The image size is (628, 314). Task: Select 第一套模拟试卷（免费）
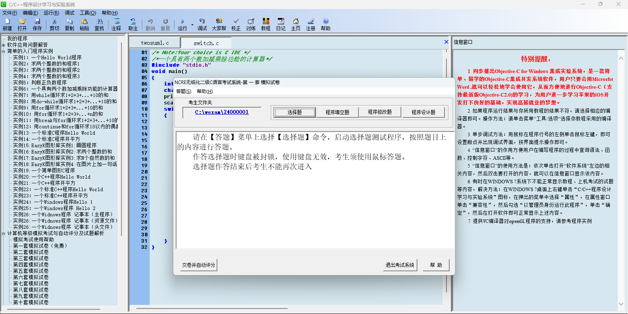point(41,246)
